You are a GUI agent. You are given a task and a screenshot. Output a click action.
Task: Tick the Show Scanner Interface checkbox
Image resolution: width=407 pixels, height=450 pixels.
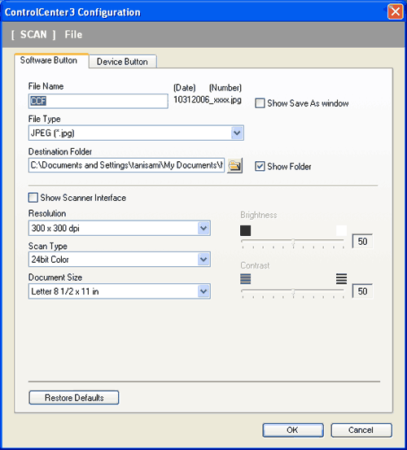pos(33,198)
